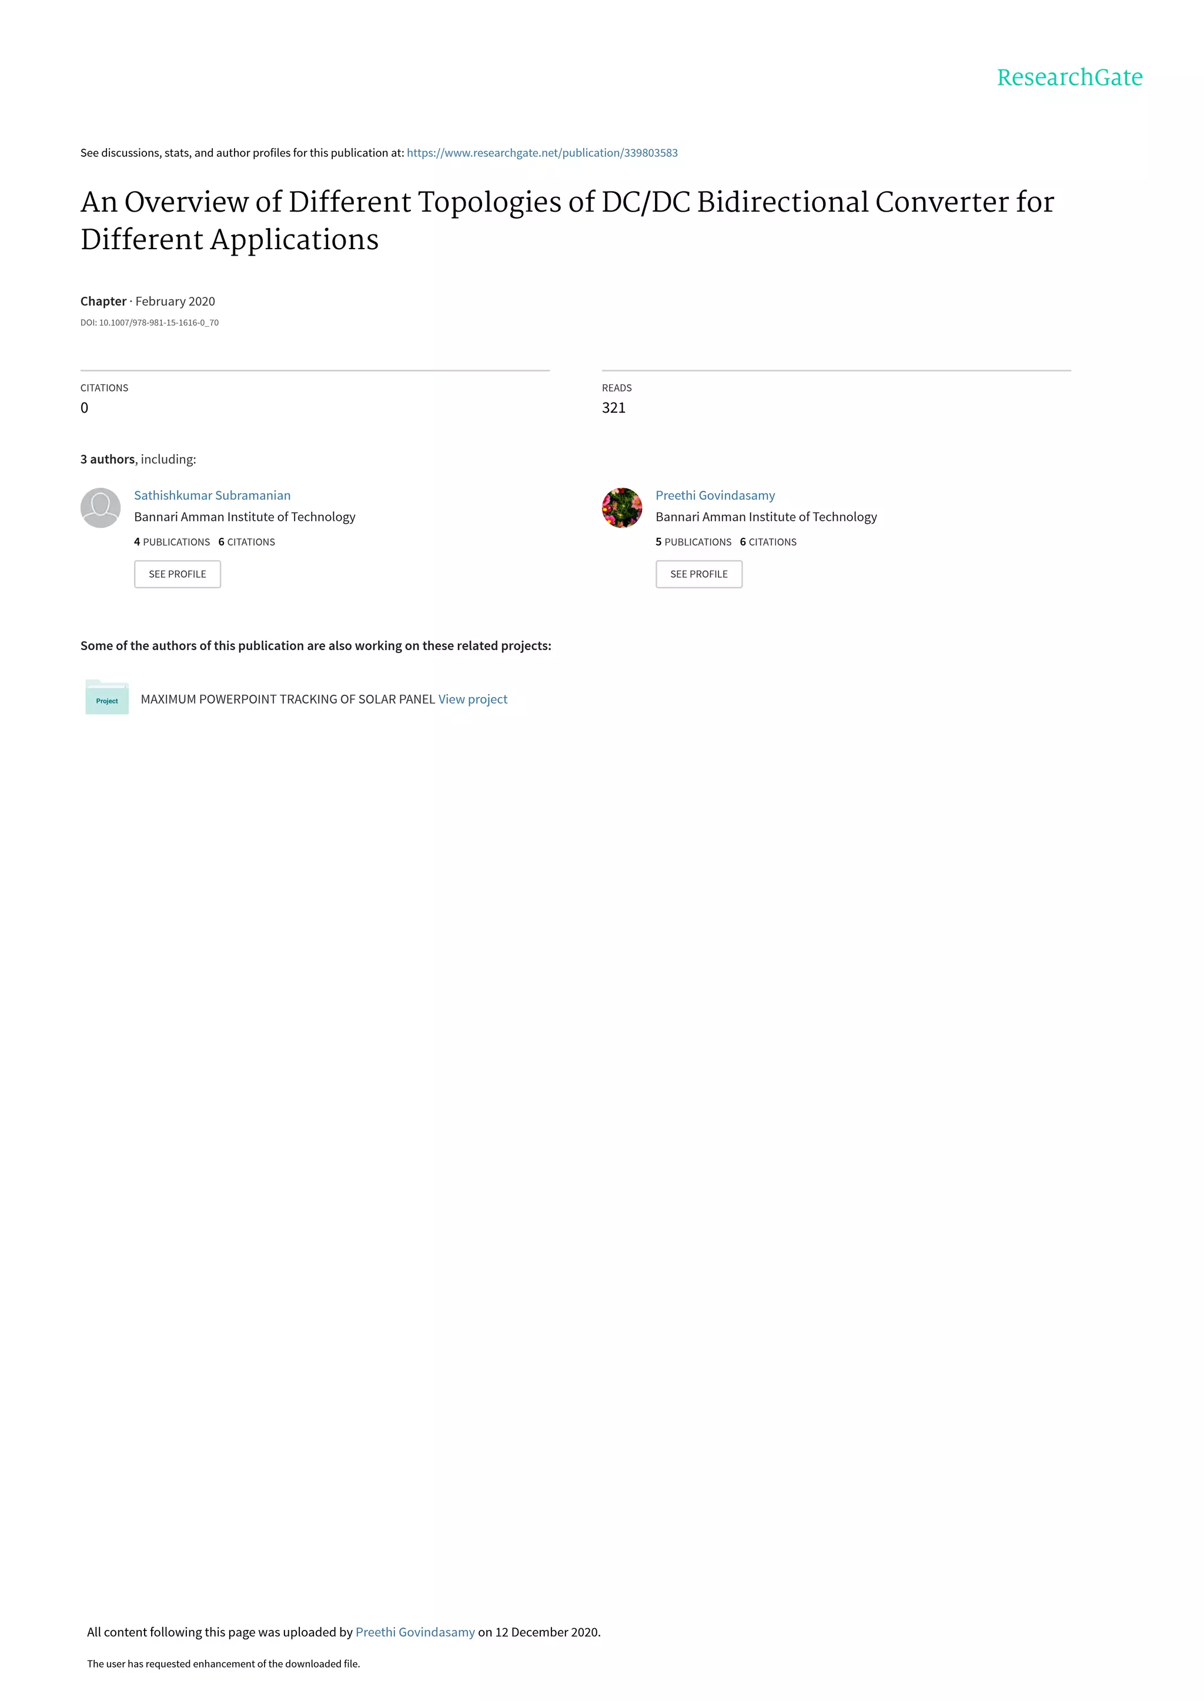The image size is (1204, 1701).
Task: Click the Reads count 321
Action: point(614,408)
